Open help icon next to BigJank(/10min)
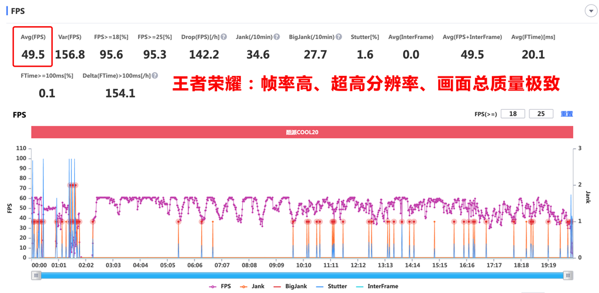 339,37
